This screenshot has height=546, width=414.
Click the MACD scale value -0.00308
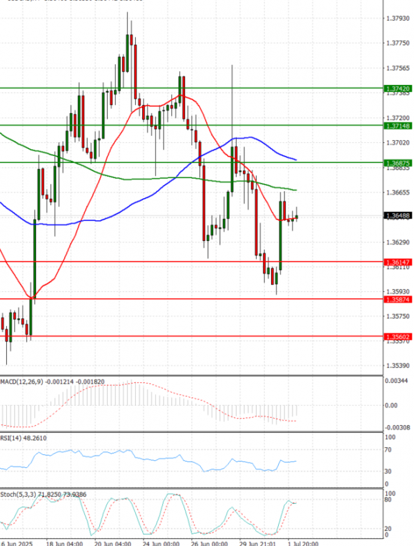(x=397, y=427)
